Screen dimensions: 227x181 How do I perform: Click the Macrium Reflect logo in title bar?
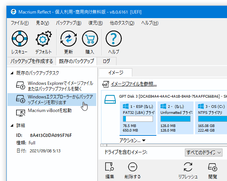pyautogui.click(x=14, y=12)
